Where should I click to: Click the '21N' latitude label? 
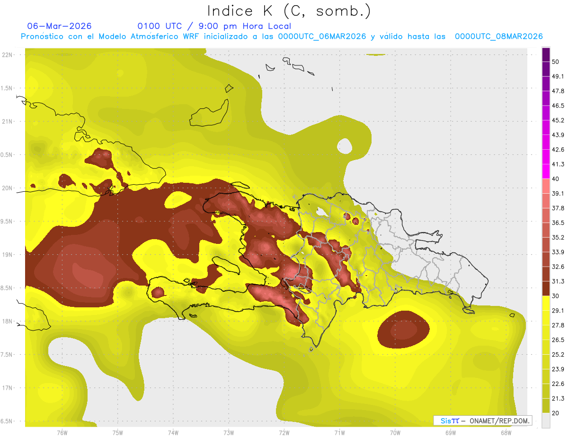8,121
